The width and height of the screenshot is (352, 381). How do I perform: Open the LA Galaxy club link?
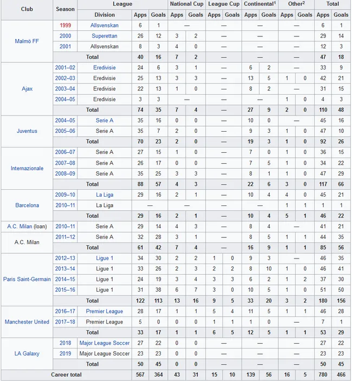pyautogui.click(x=27, y=353)
